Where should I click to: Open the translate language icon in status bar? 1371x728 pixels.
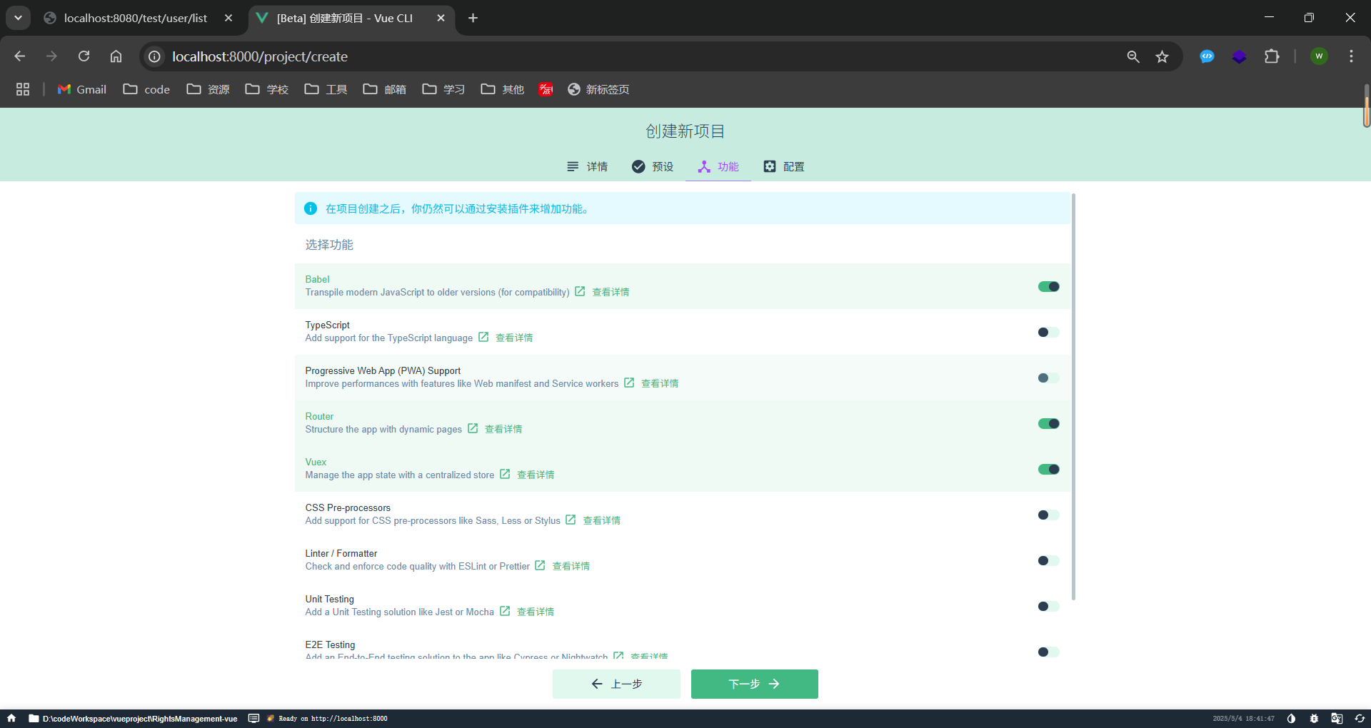(1337, 719)
